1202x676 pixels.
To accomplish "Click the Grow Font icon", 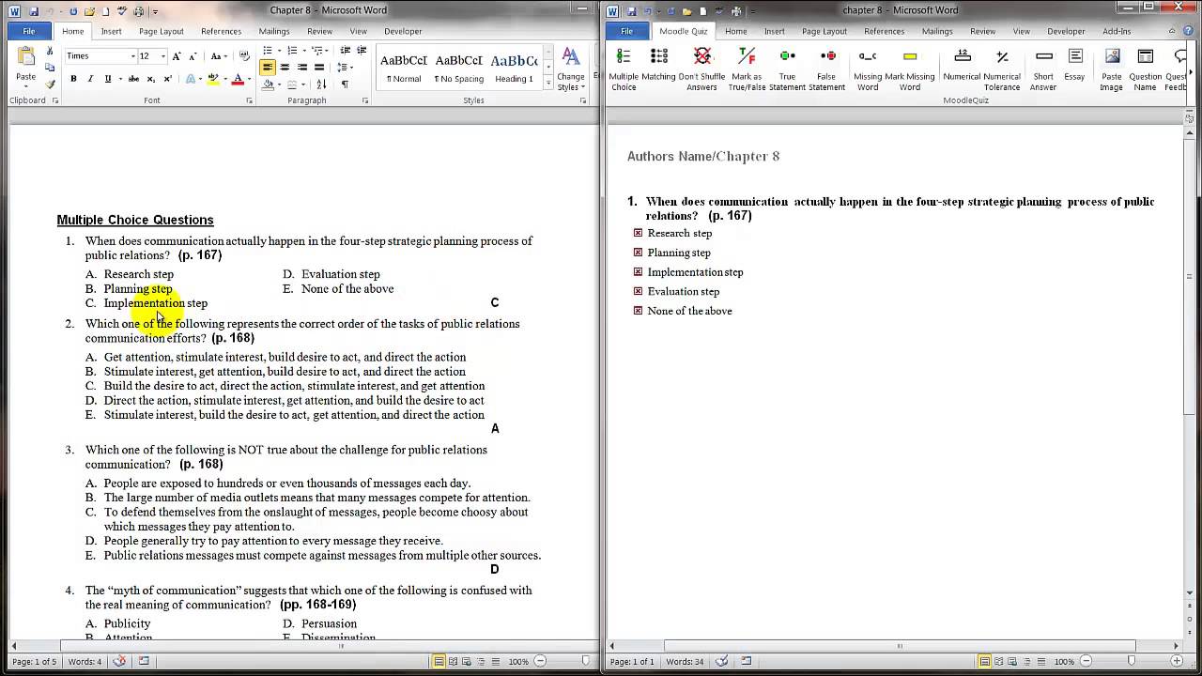I will coord(177,56).
